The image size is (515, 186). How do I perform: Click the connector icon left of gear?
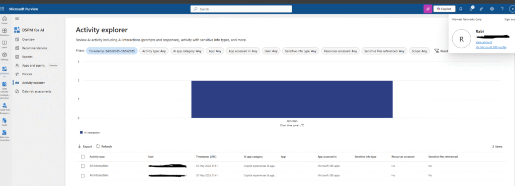tap(481, 9)
